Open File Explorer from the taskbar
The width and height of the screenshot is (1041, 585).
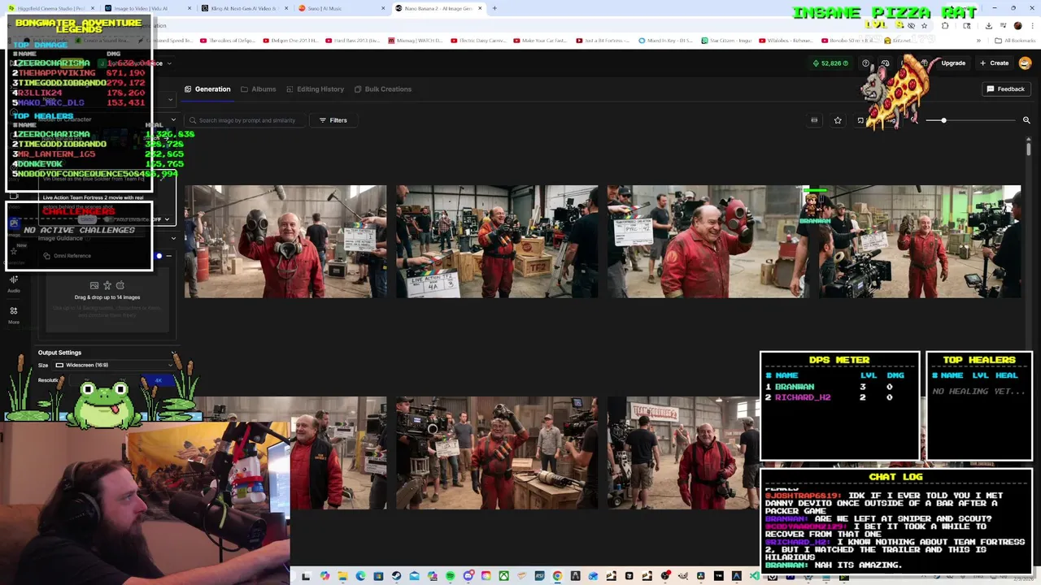pyautogui.click(x=342, y=576)
